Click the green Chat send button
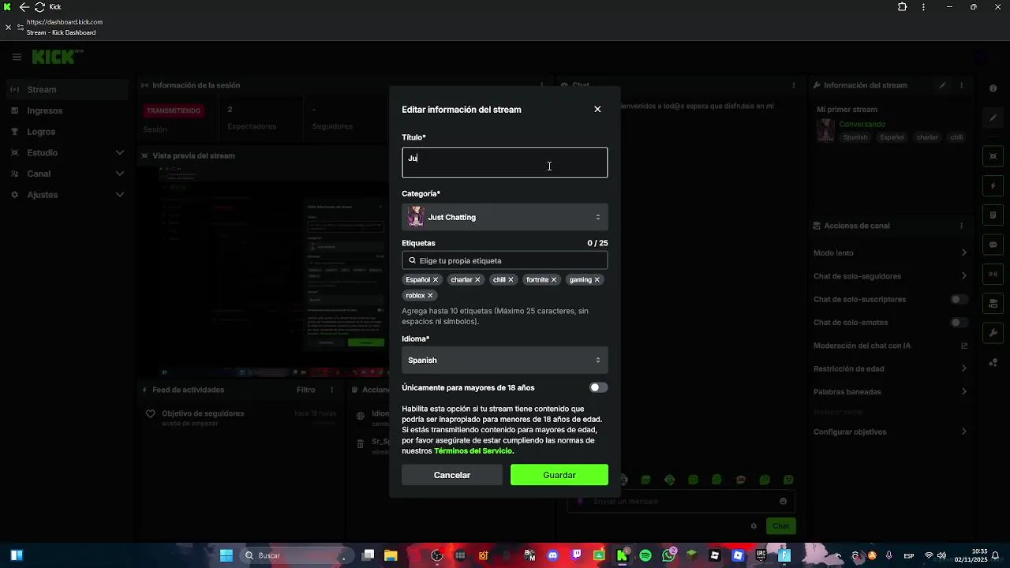Image resolution: width=1010 pixels, height=568 pixels. [780, 526]
